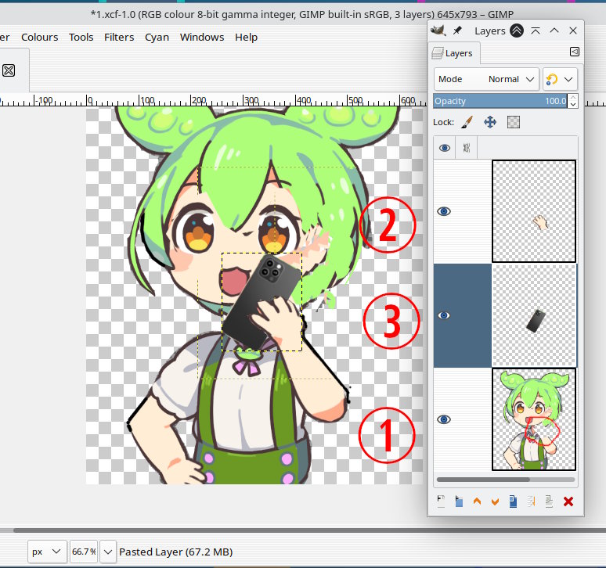Image resolution: width=606 pixels, height=568 pixels.
Task: Lock position and size with the move icon
Action: tap(490, 122)
